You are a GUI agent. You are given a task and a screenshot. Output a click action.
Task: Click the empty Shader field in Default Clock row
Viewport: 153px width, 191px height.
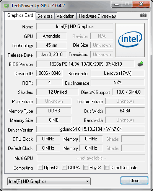click(x=133, y=148)
